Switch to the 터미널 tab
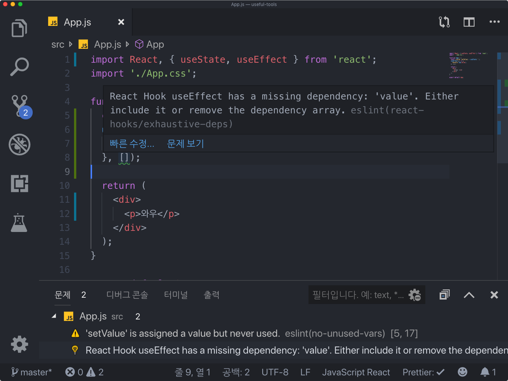 pos(176,295)
